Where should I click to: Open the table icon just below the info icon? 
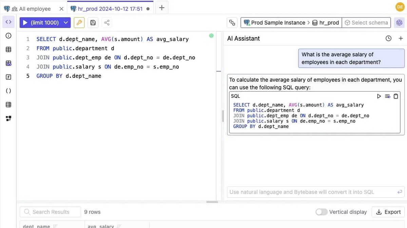point(8,50)
